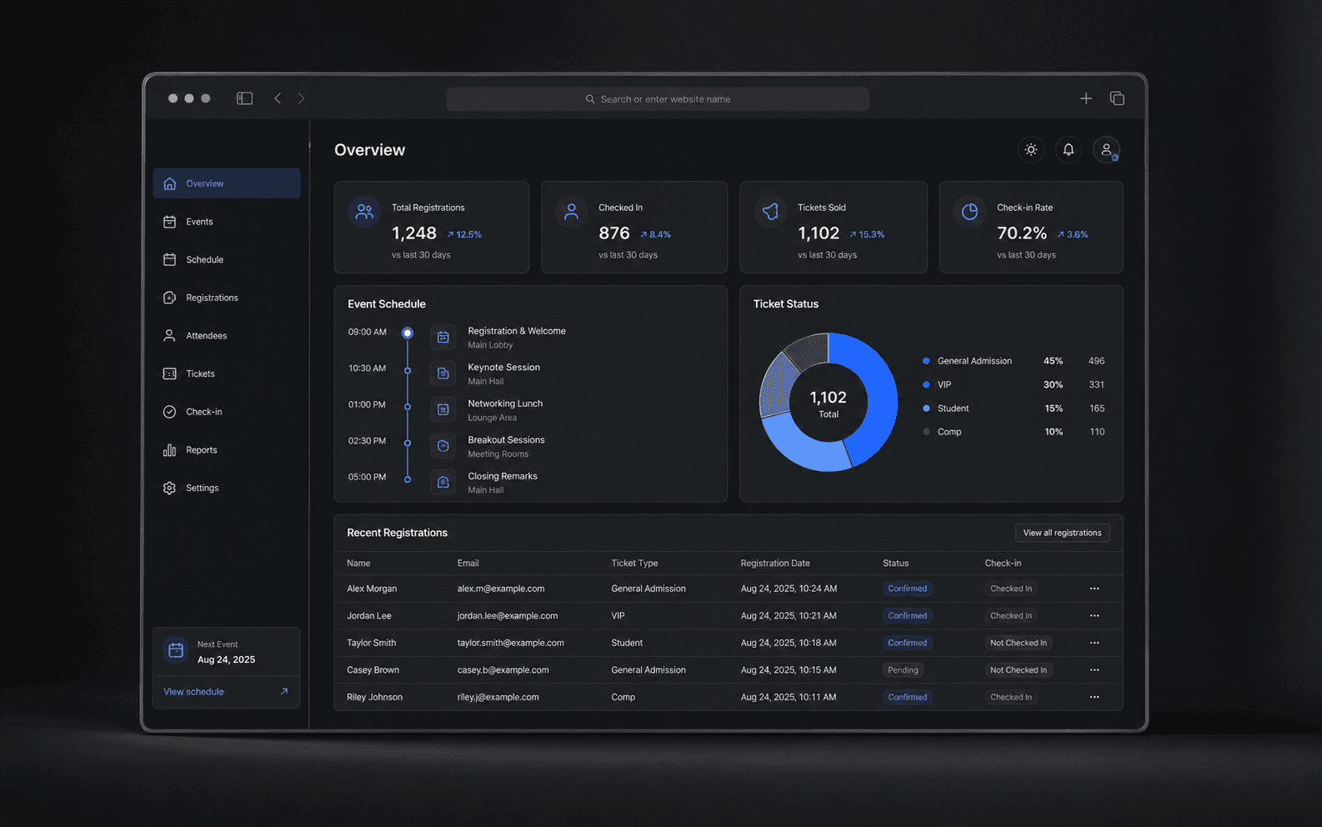Toggle the browser sidebar panel icon
This screenshot has width=1322, height=827.
(244, 98)
